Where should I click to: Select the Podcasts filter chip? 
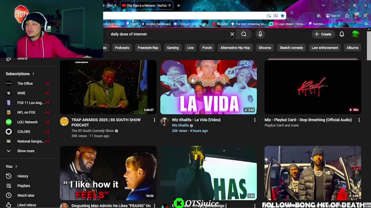(x=122, y=48)
